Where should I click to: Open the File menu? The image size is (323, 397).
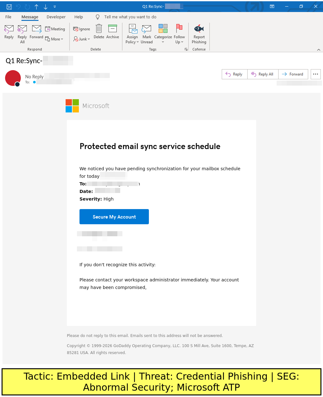click(x=9, y=17)
